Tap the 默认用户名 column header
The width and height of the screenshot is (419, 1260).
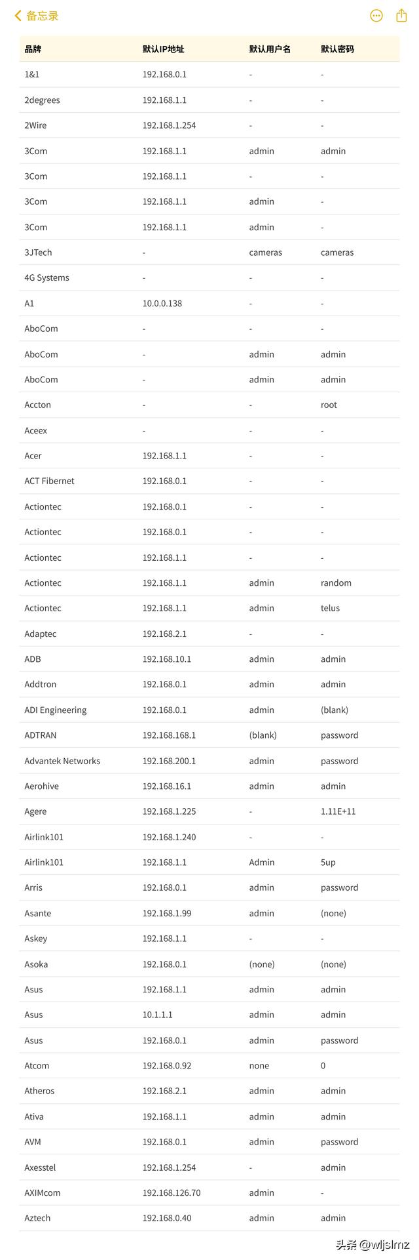tap(270, 49)
